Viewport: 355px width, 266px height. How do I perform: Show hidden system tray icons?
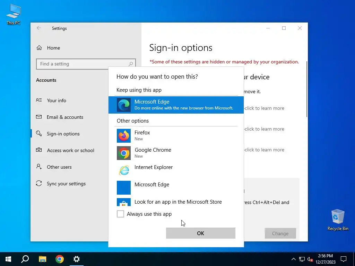(293, 259)
